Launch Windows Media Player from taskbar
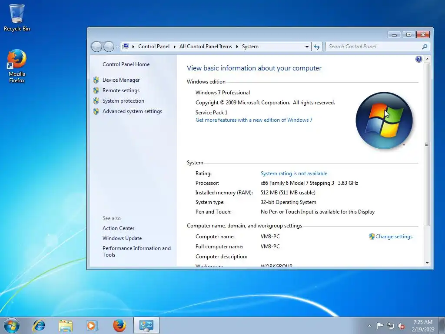The height and width of the screenshot is (334, 445). 92,325
